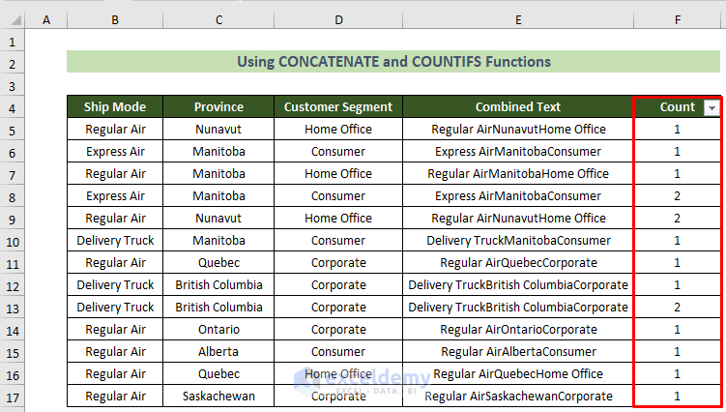
Task: Select column F header
Action: coord(678,20)
